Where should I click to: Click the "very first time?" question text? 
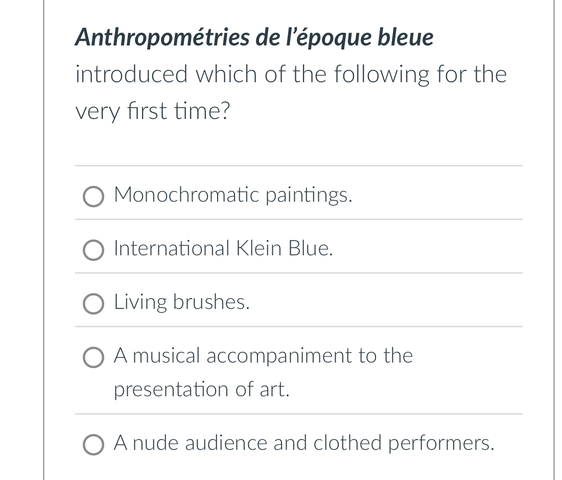(x=152, y=111)
